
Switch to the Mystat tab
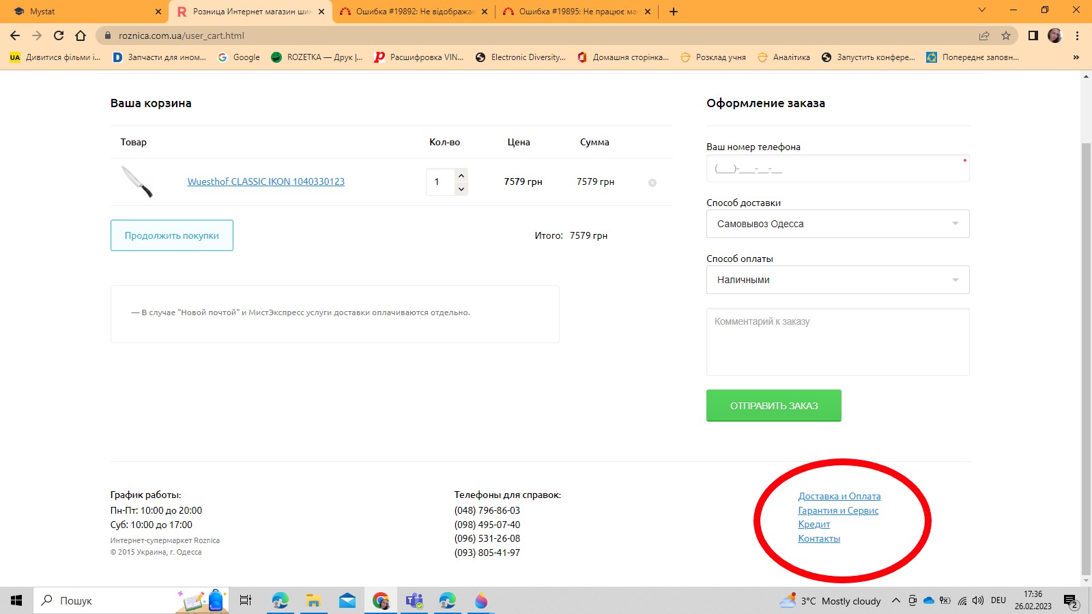pyautogui.click(x=82, y=12)
